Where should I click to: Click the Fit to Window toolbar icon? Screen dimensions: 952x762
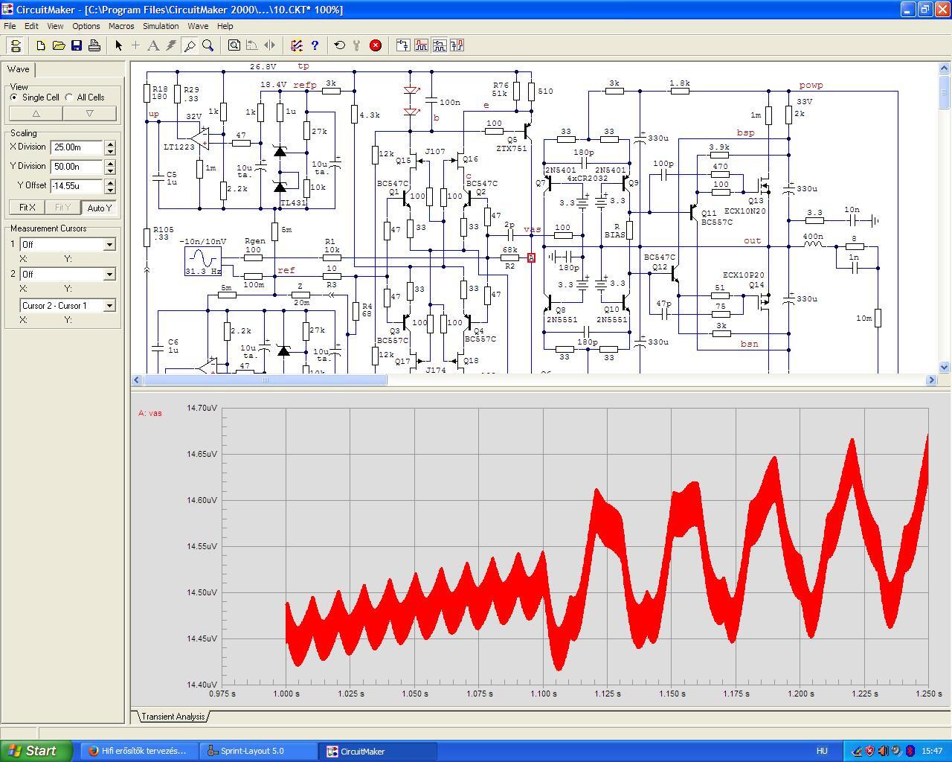pyautogui.click(x=234, y=45)
